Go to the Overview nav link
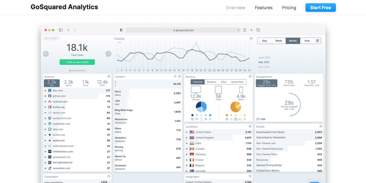Viewport: 366px width, 183px height. [x=235, y=8]
